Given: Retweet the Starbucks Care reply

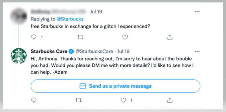Looking at the screenshot, I should [79, 100].
